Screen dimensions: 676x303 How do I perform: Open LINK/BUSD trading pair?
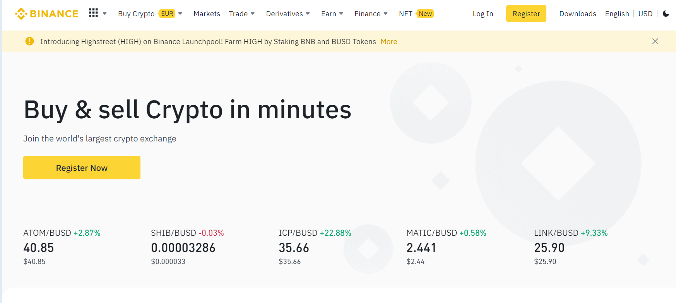(556, 233)
